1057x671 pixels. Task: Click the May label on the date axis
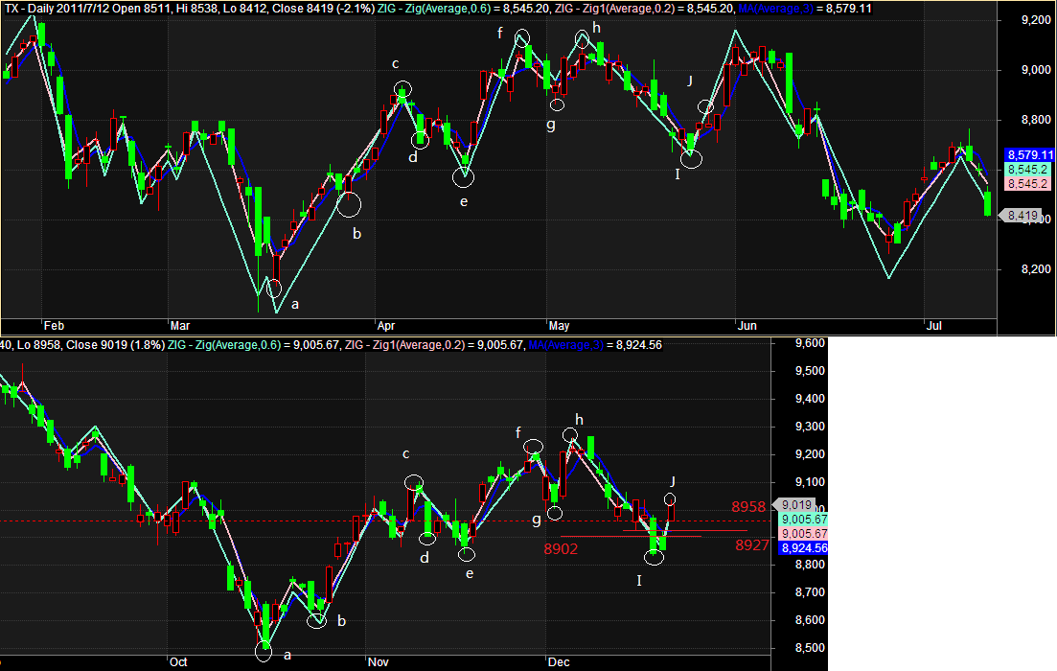pyautogui.click(x=560, y=326)
